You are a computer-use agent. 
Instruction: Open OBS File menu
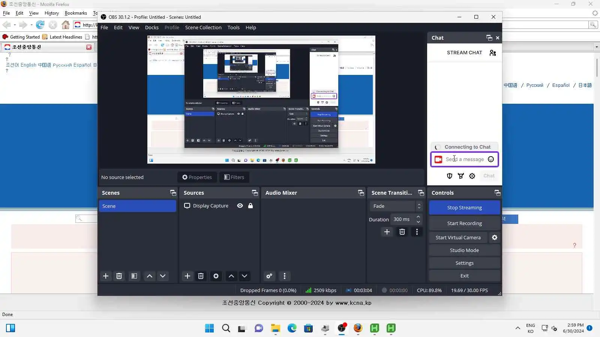[x=104, y=27]
